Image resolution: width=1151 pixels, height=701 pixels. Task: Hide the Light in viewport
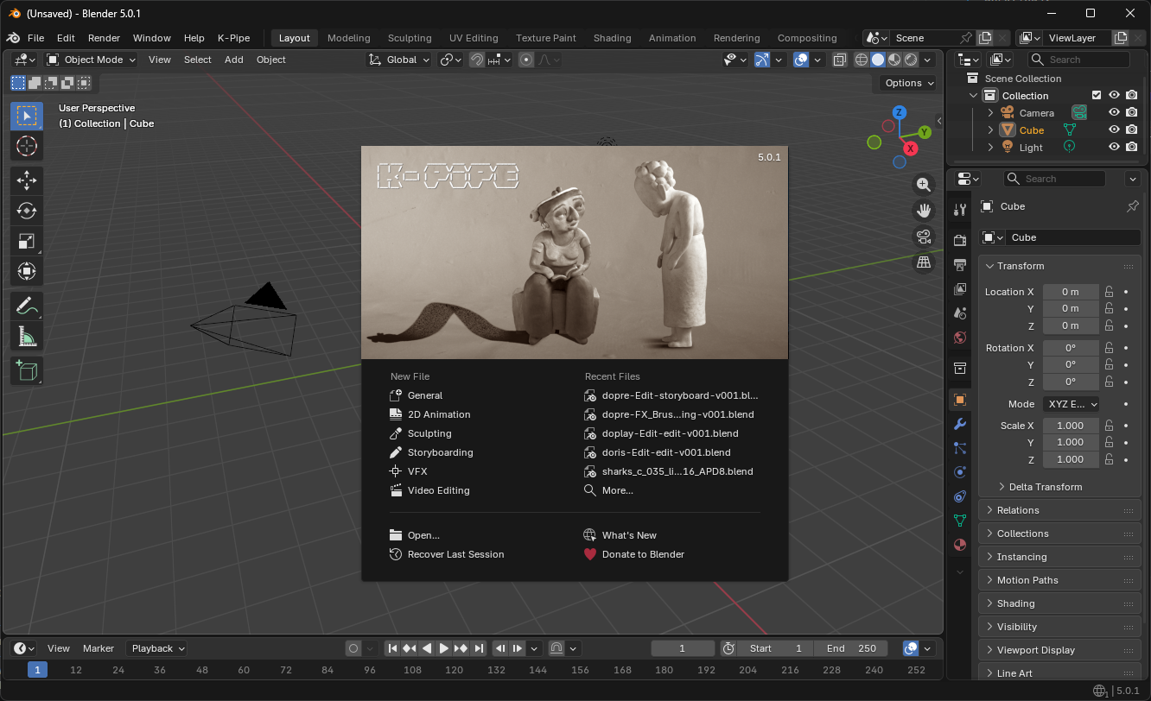(1115, 148)
